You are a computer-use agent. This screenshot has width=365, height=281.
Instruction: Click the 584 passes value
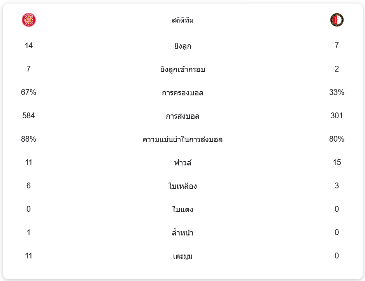(29, 116)
